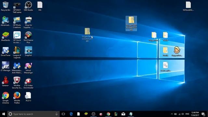Switch to Google Chrome in the taskbar
Viewport: 208px width, 117px height.
point(108,114)
